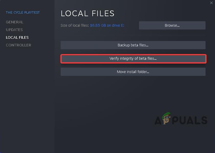Image resolution: width=215 pixels, height=153 pixels.
Task: Open the Controller tab
Action: [x=18, y=45]
